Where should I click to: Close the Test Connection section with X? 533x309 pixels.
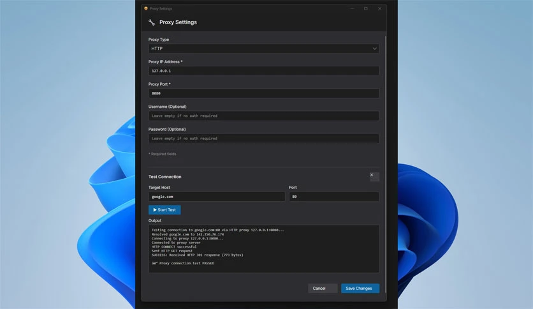coord(374,176)
